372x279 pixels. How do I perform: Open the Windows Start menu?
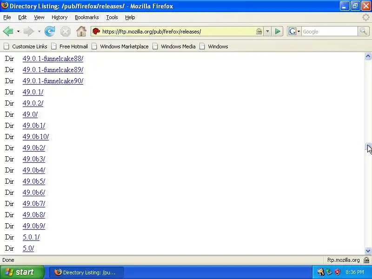pyautogui.click(x=22, y=272)
